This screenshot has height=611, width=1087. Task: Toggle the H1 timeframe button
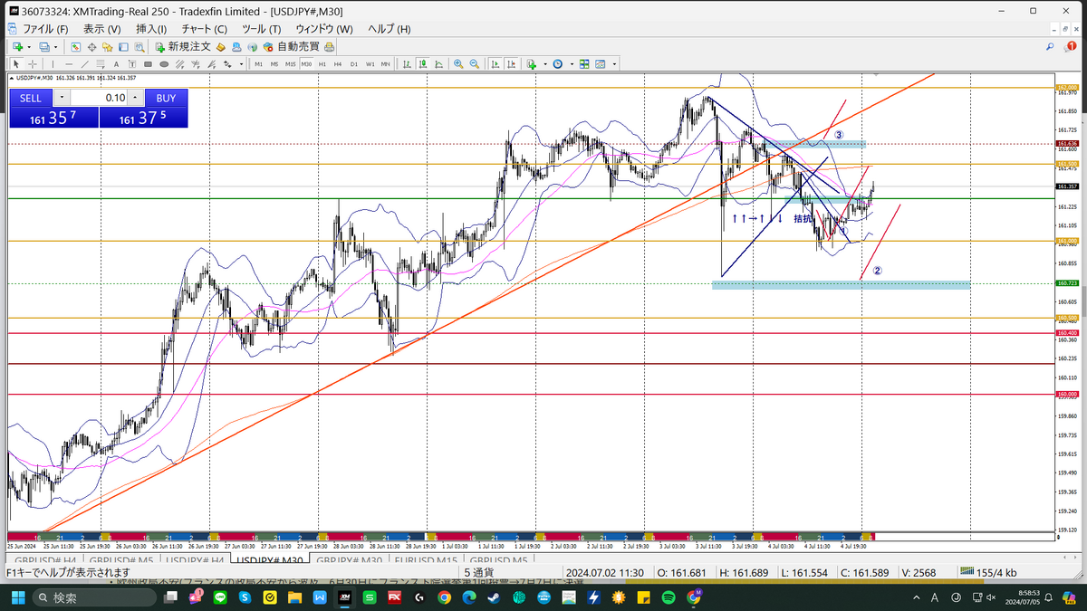click(x=322, y=64)
